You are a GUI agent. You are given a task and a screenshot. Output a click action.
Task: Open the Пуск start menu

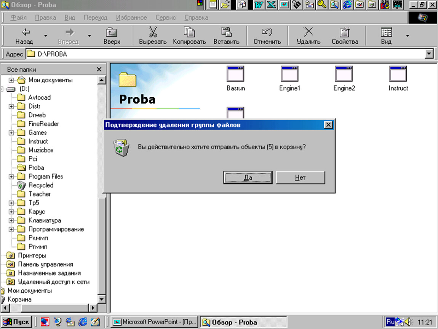pyautogui.click(x=16, y=322)
